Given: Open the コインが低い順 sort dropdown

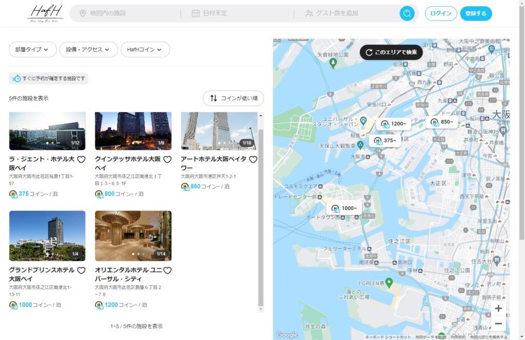Looking at the screenshot, I should pyautogui.click(x=233, y=98).
